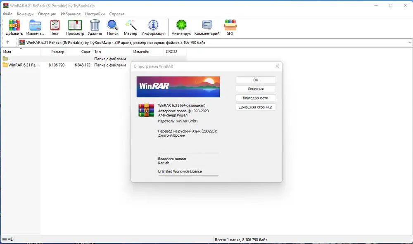Image resolution: width=413 pixels, height=244 pixels.
Task: Click the status bar total text
Action: coord(241,239)
